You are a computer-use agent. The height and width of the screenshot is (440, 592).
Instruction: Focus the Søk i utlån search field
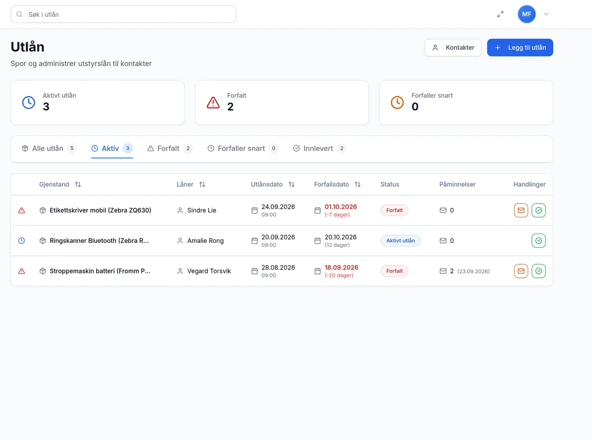(123, 14)
